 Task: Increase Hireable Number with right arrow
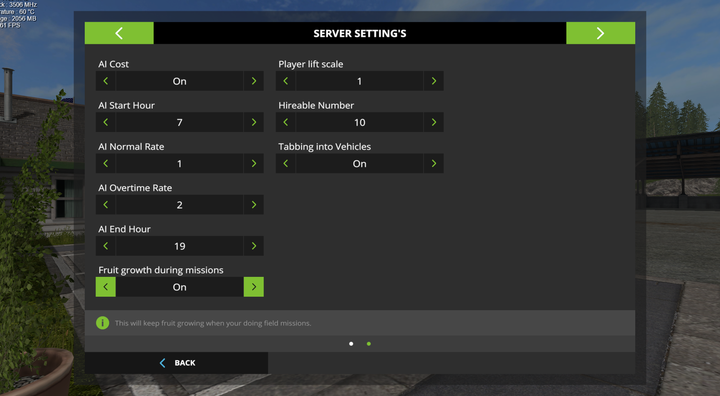click(x=434, y=122)
